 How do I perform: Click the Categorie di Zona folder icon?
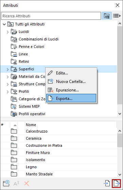pyautogui.click(x=14, y=99)
